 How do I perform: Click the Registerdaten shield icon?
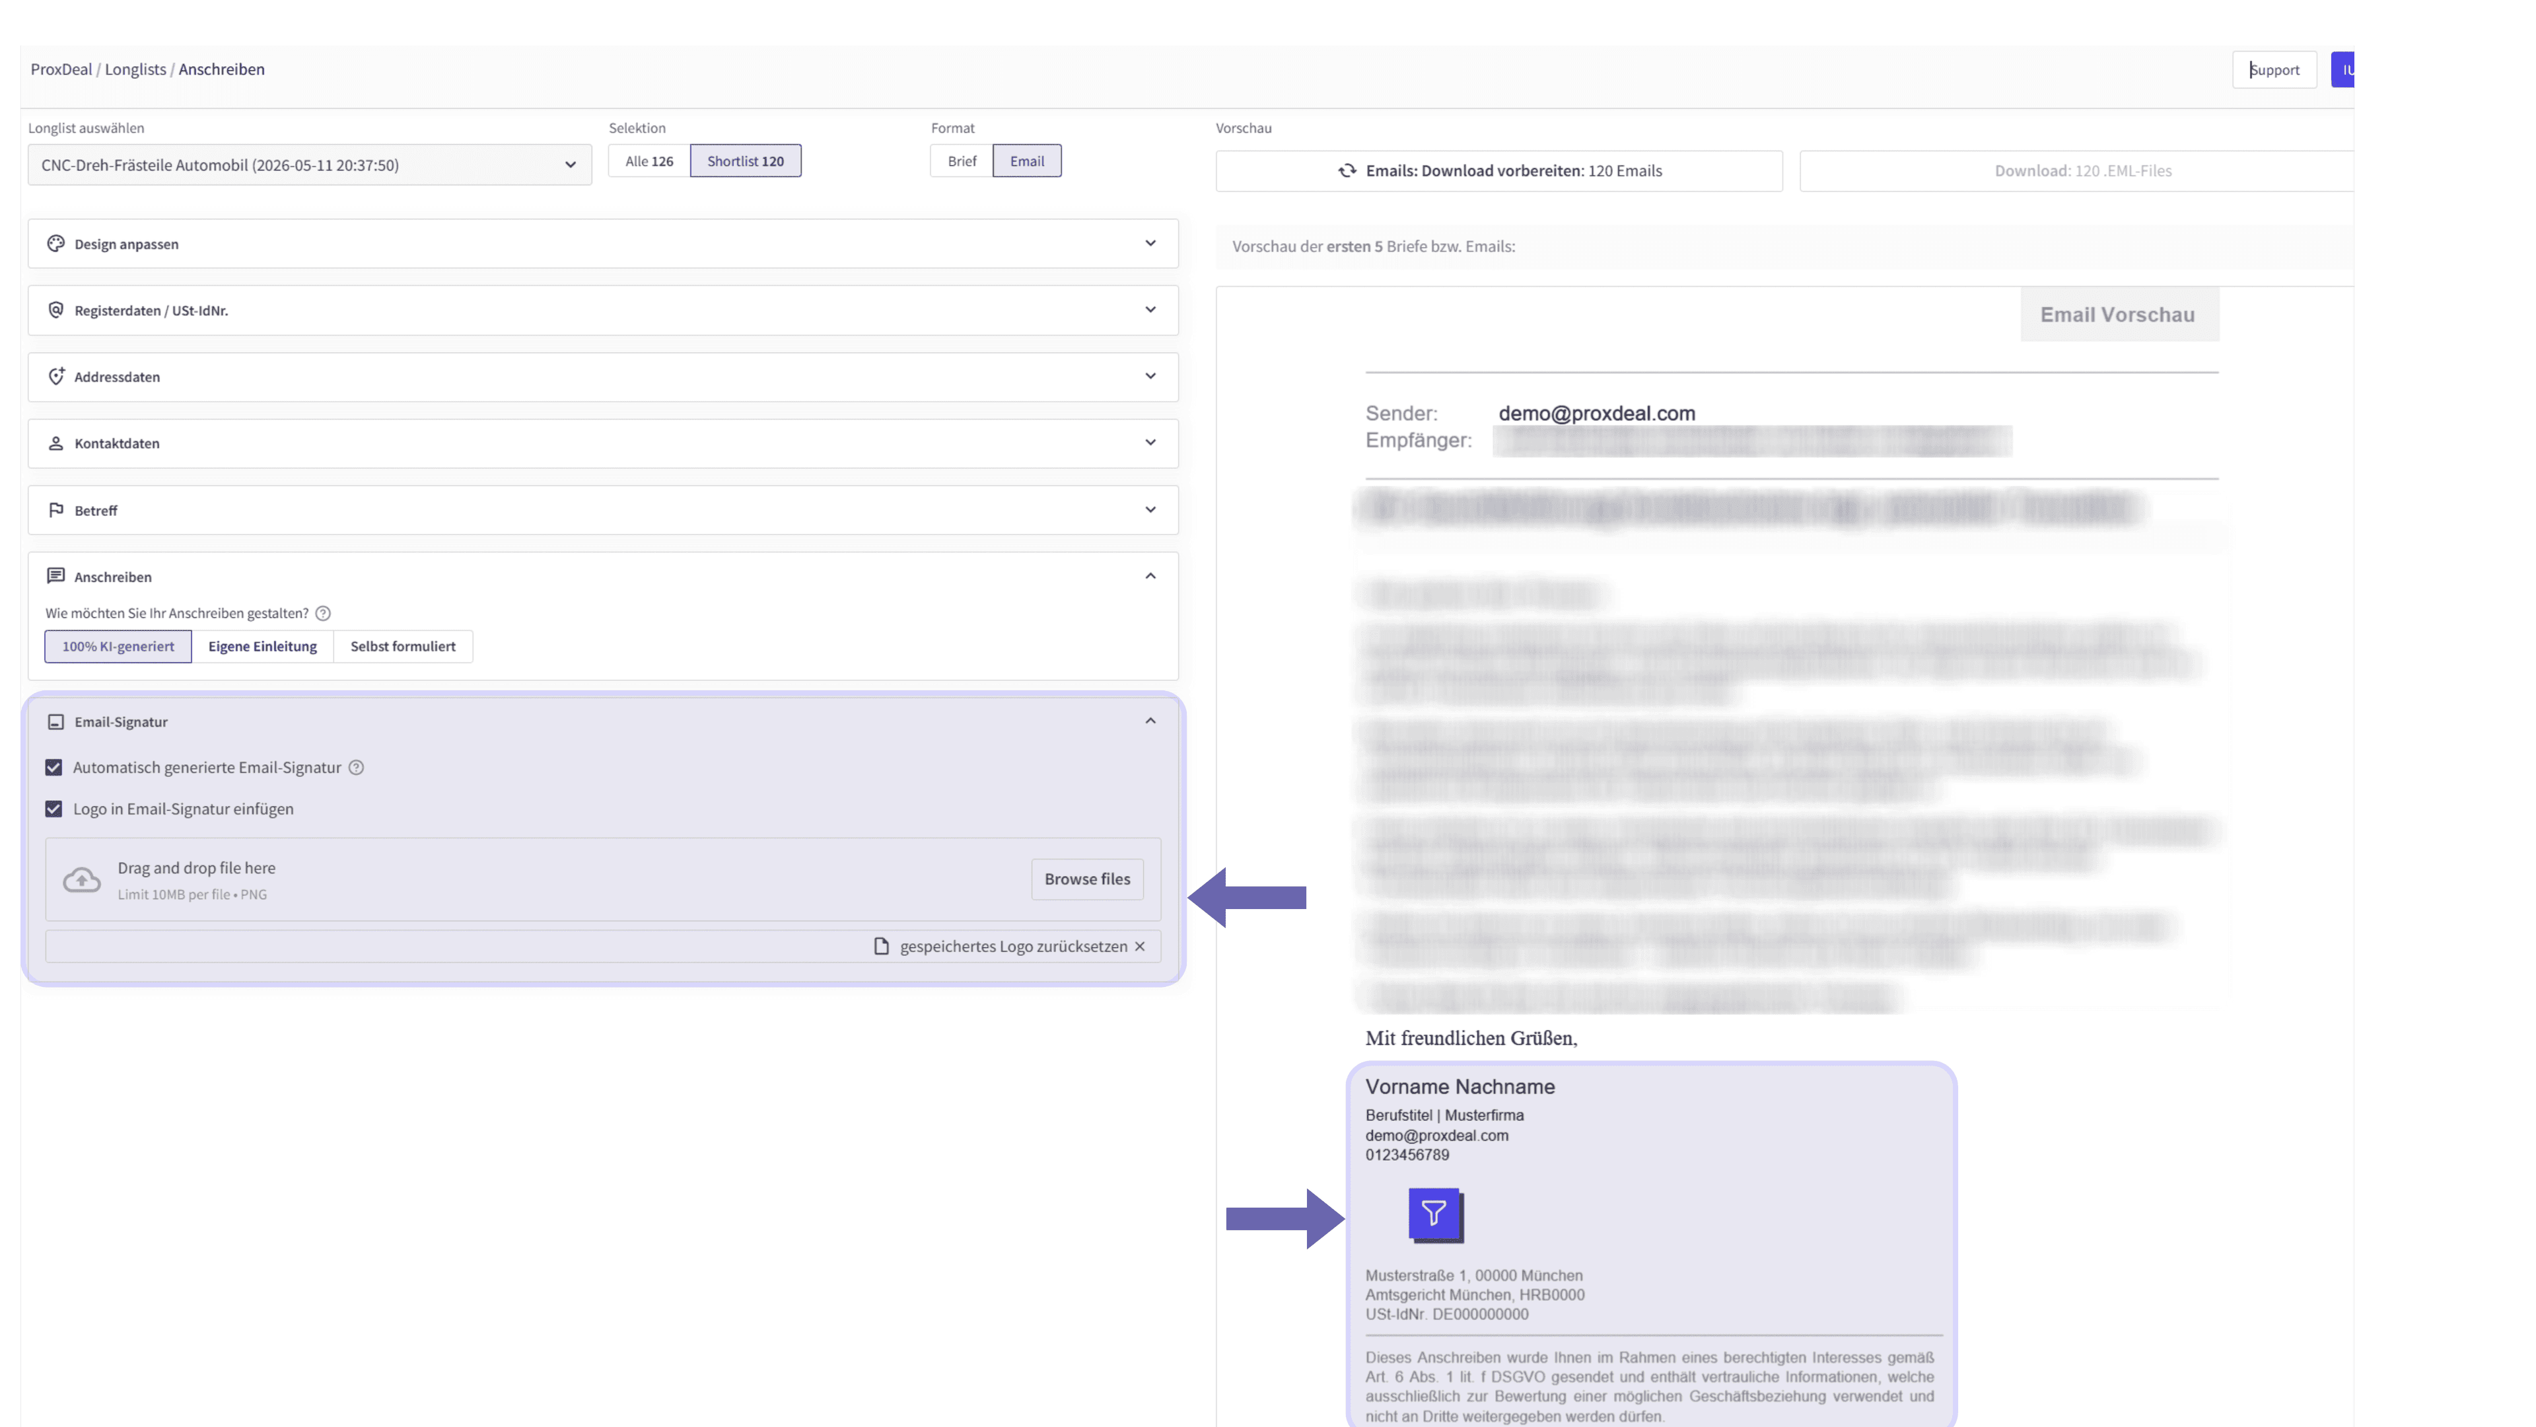point(56,311)
